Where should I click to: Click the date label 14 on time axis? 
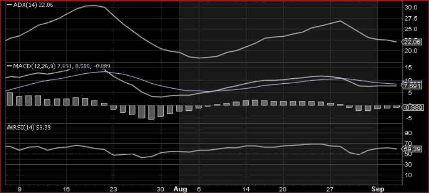(246, 189)
